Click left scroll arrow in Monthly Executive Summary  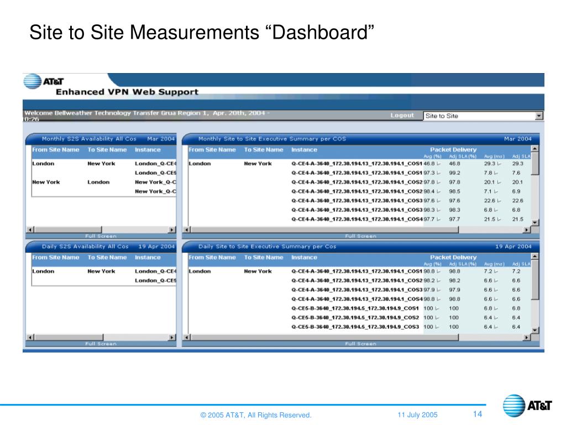click(x=187, y=230)
